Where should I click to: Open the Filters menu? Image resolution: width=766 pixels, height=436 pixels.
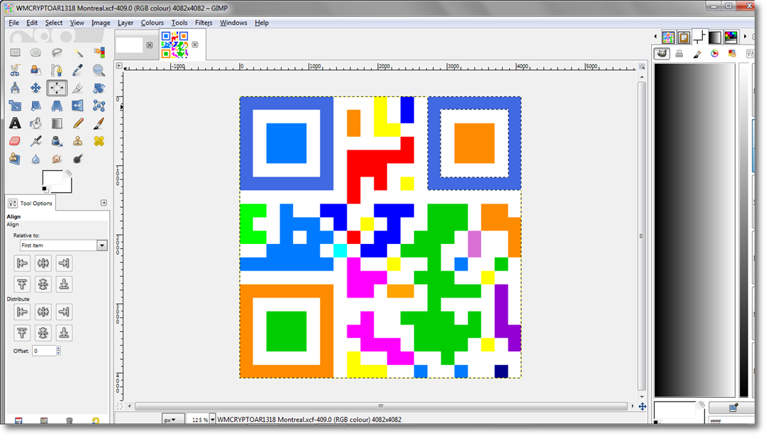[204, 23]
